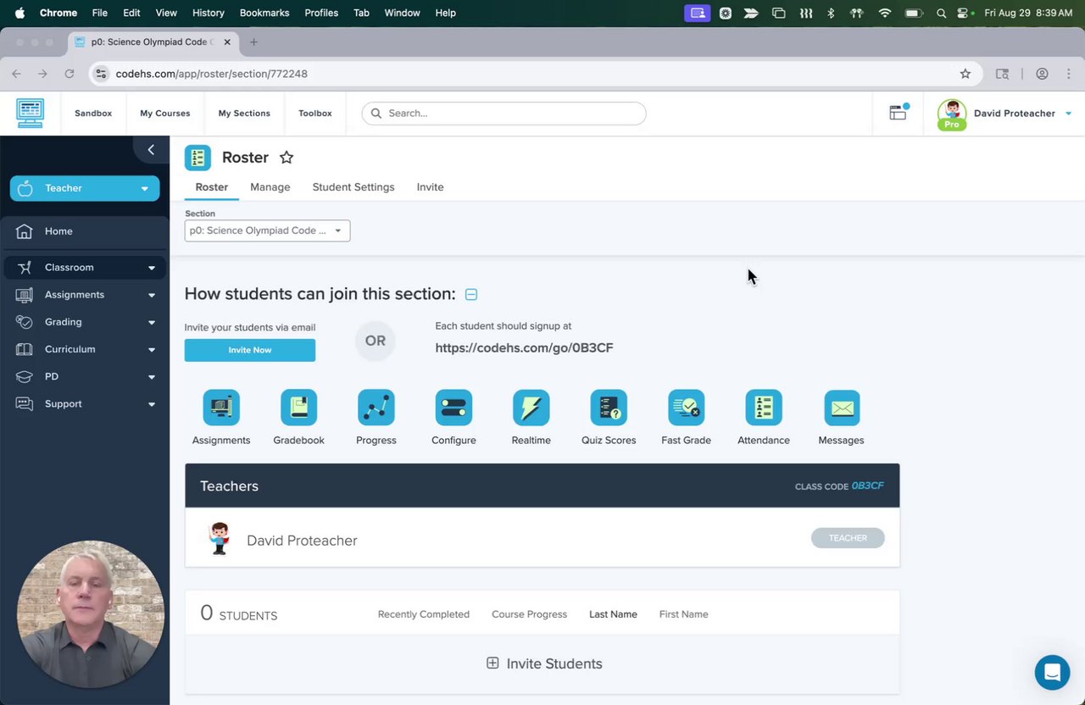Open Sandbox in the top navigation
The image size is (1085, 705).
(x=93, y=114)
